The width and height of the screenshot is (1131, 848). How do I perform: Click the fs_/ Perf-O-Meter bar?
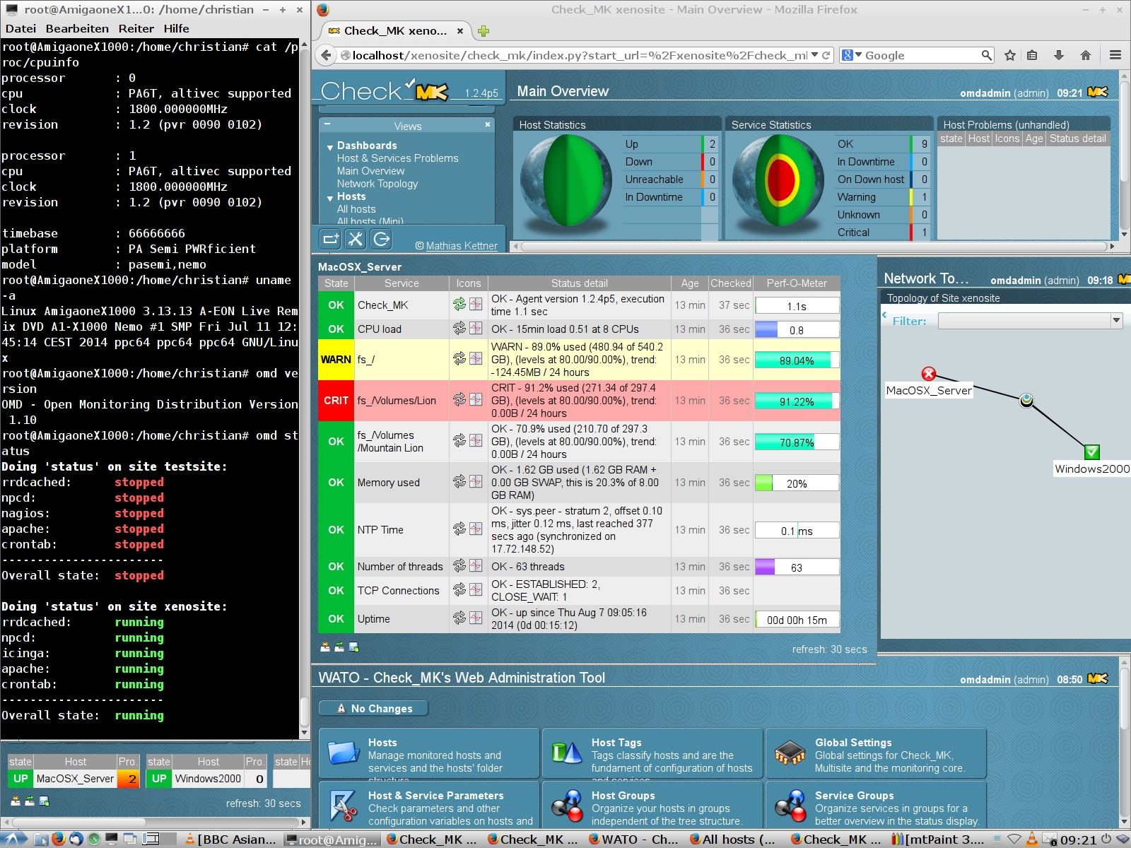(797, 360)
